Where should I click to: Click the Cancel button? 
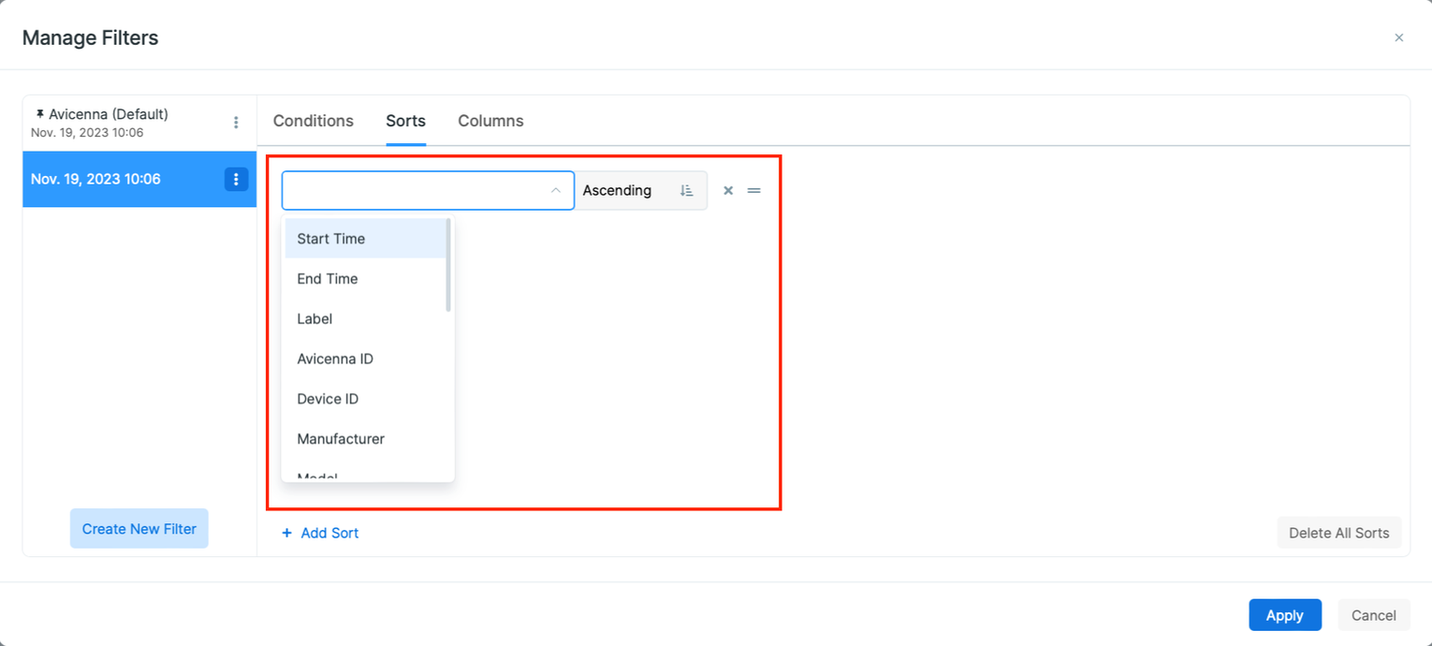1373,615
